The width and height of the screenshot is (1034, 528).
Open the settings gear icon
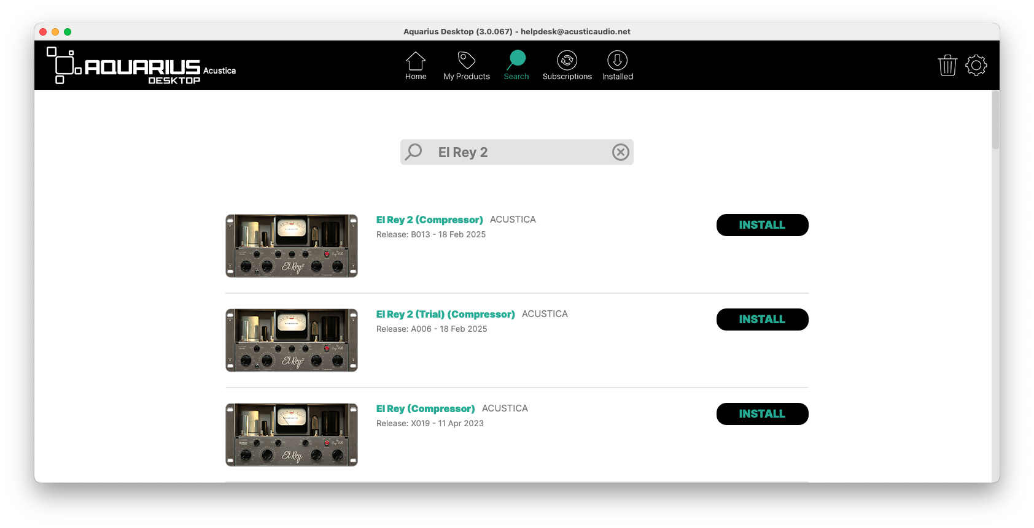click(x=976, y=65)
